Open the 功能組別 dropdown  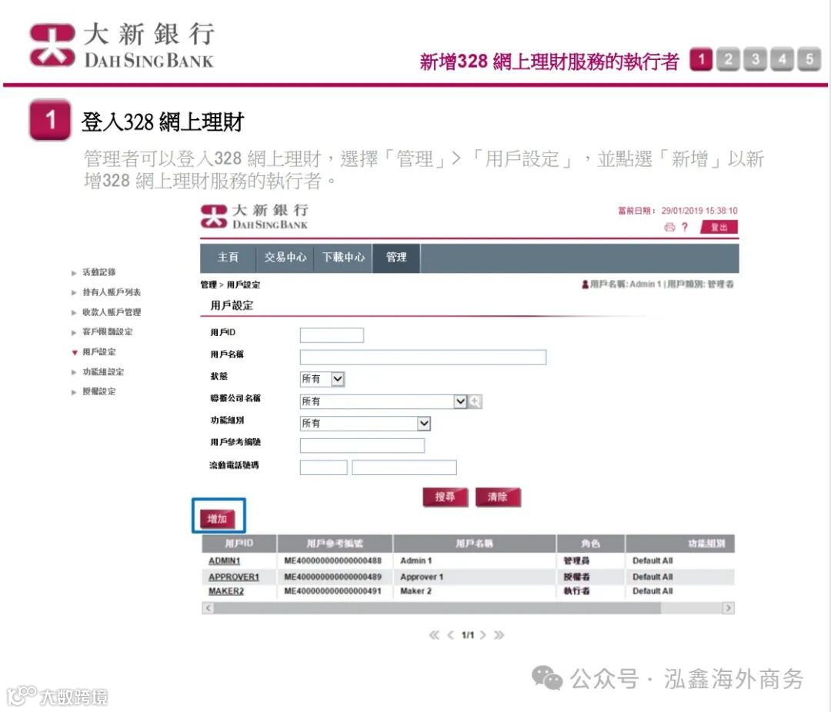click(365, 424)
